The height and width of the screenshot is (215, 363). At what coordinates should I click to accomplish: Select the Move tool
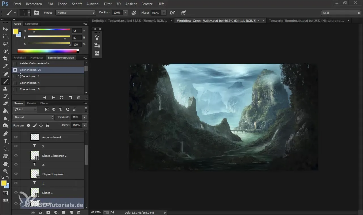[x=5, y=29]
